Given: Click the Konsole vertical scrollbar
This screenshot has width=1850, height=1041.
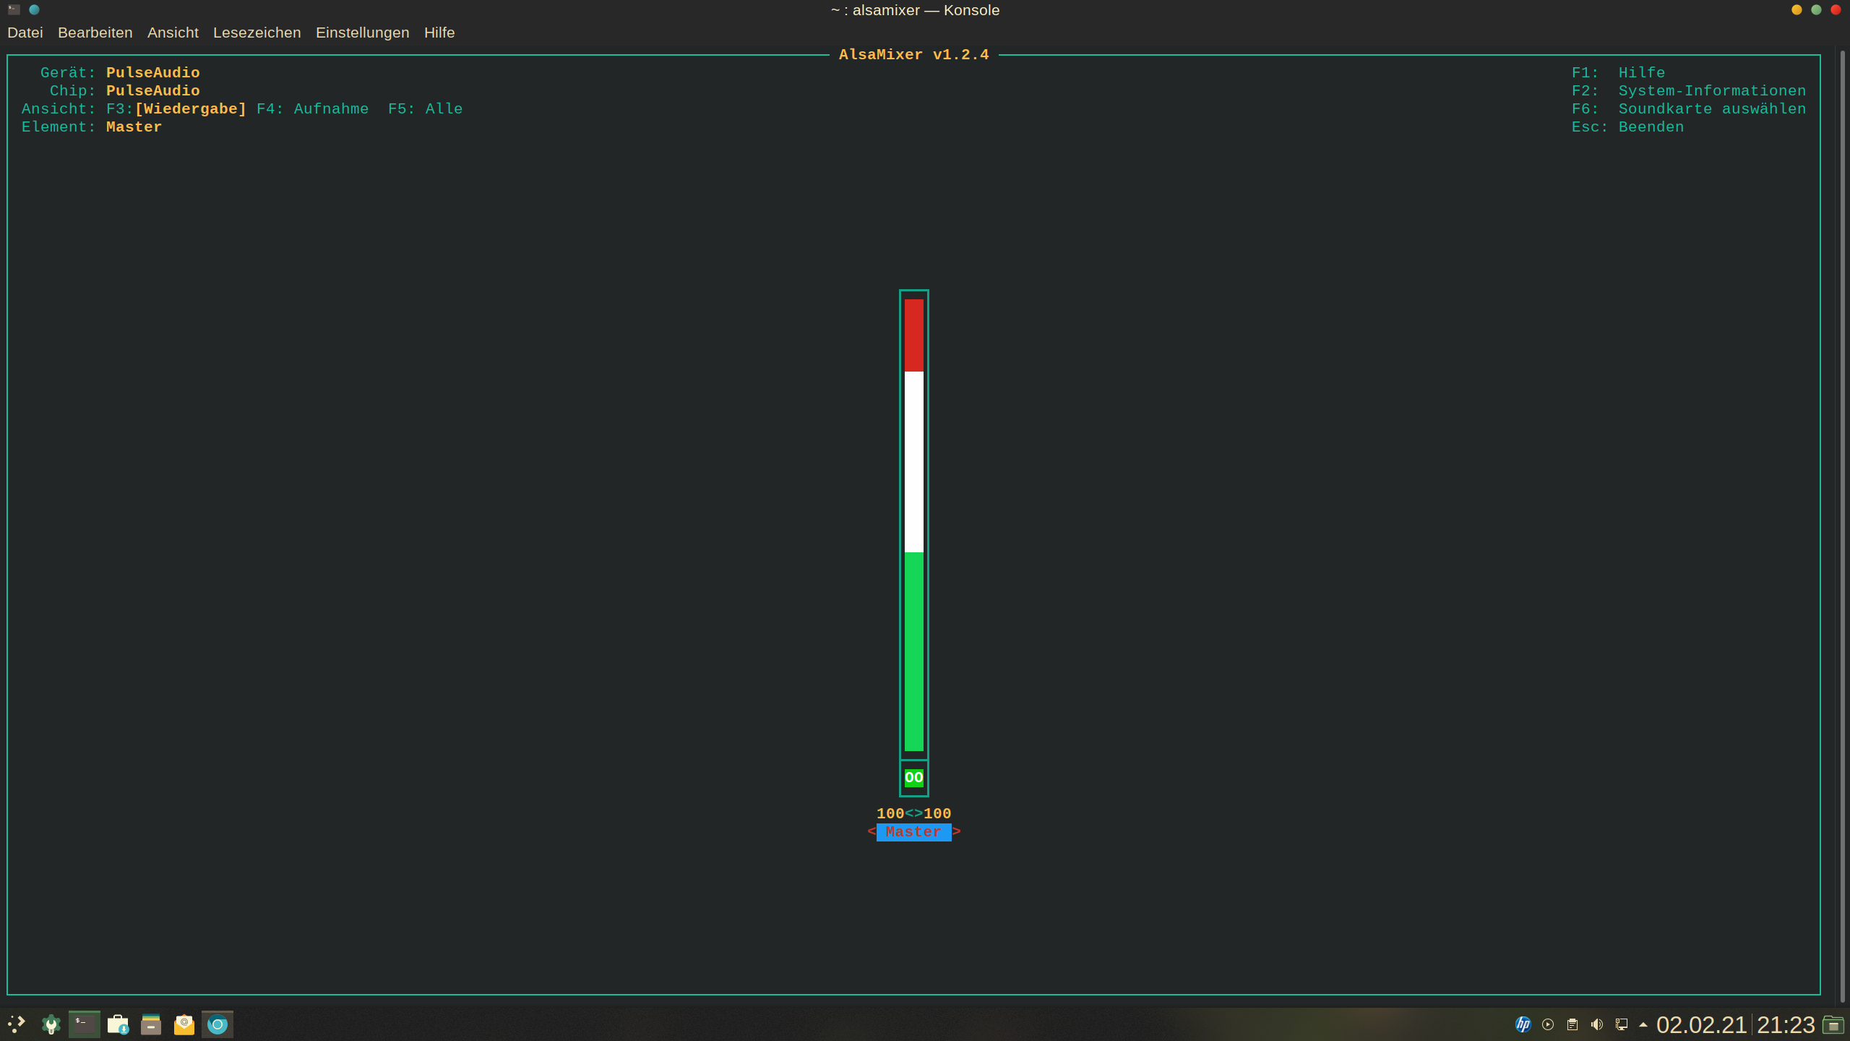Looking at the screenshot, I should tap(1842, 525).
